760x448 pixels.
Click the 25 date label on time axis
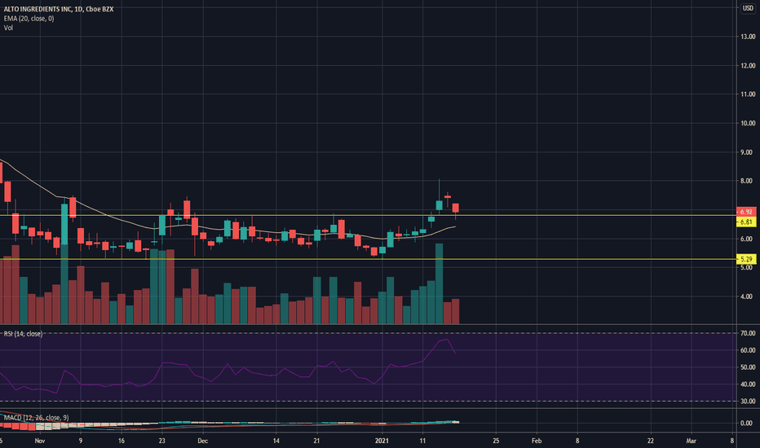[495, 441]
